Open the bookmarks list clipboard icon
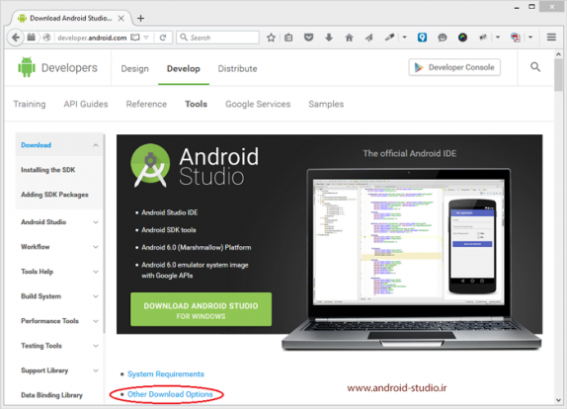The height and width of the screenshot is (409, 567). [288, 38]
